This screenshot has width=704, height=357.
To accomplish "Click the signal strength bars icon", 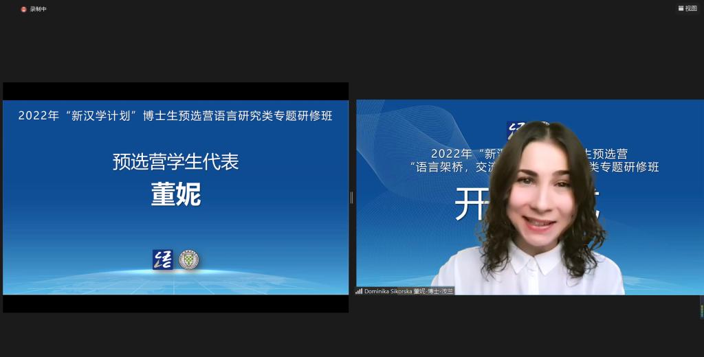I will 359,291.
